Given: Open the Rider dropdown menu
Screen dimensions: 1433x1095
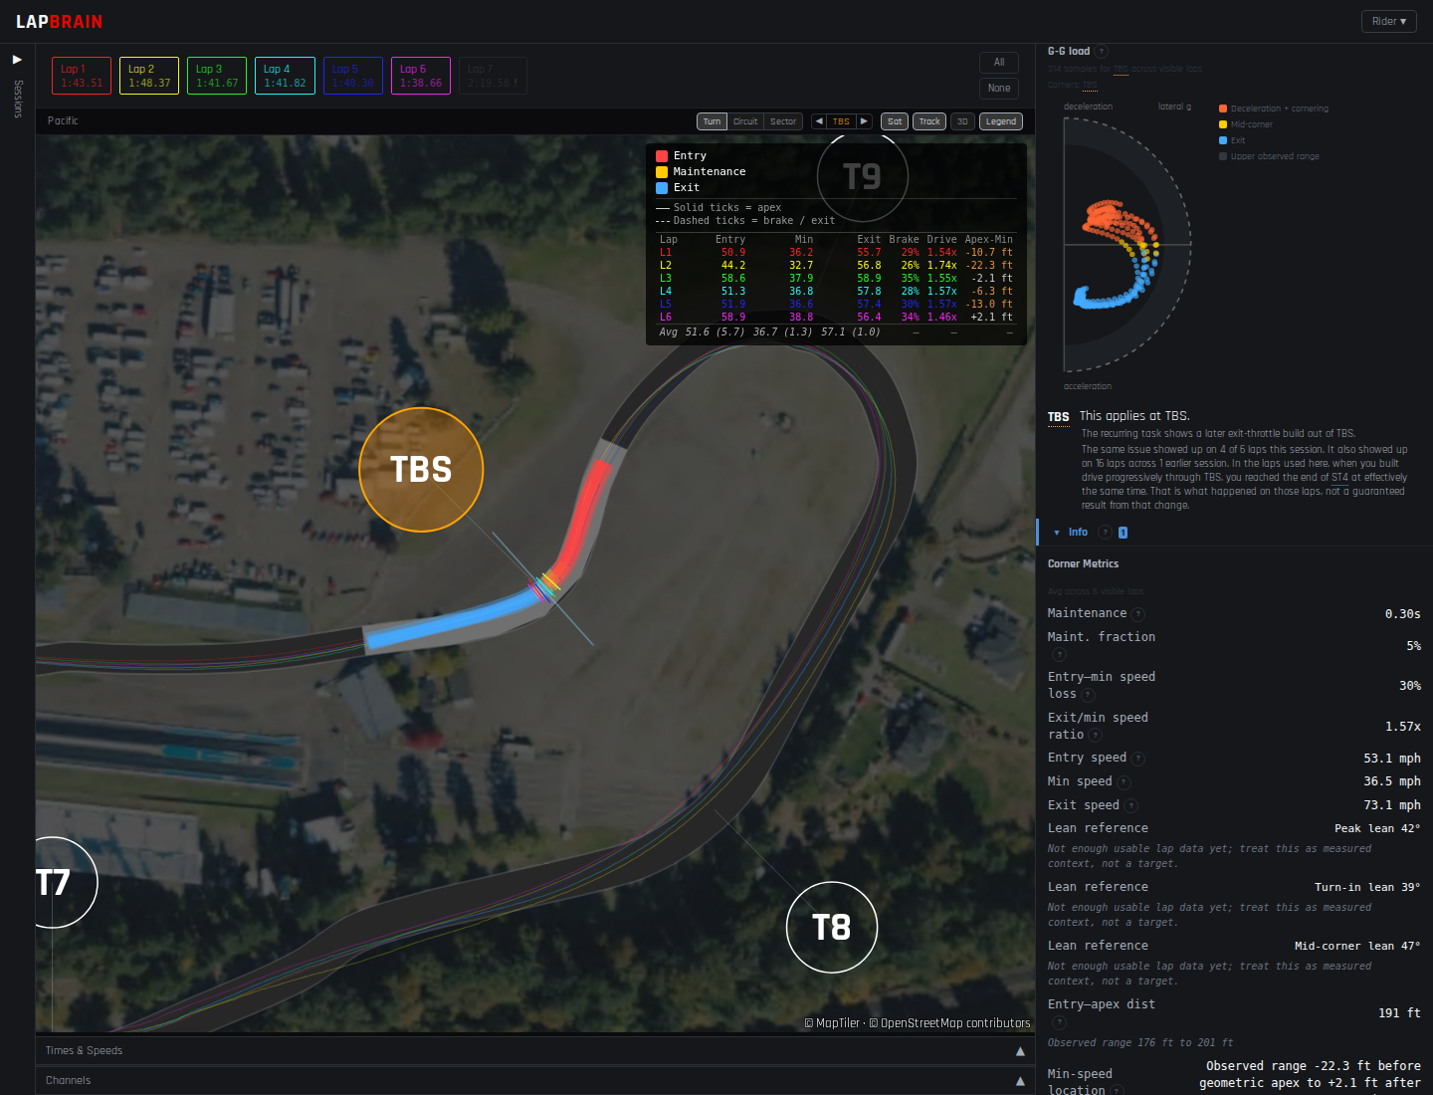Looking at the screenshot, I should point(1389,21).
